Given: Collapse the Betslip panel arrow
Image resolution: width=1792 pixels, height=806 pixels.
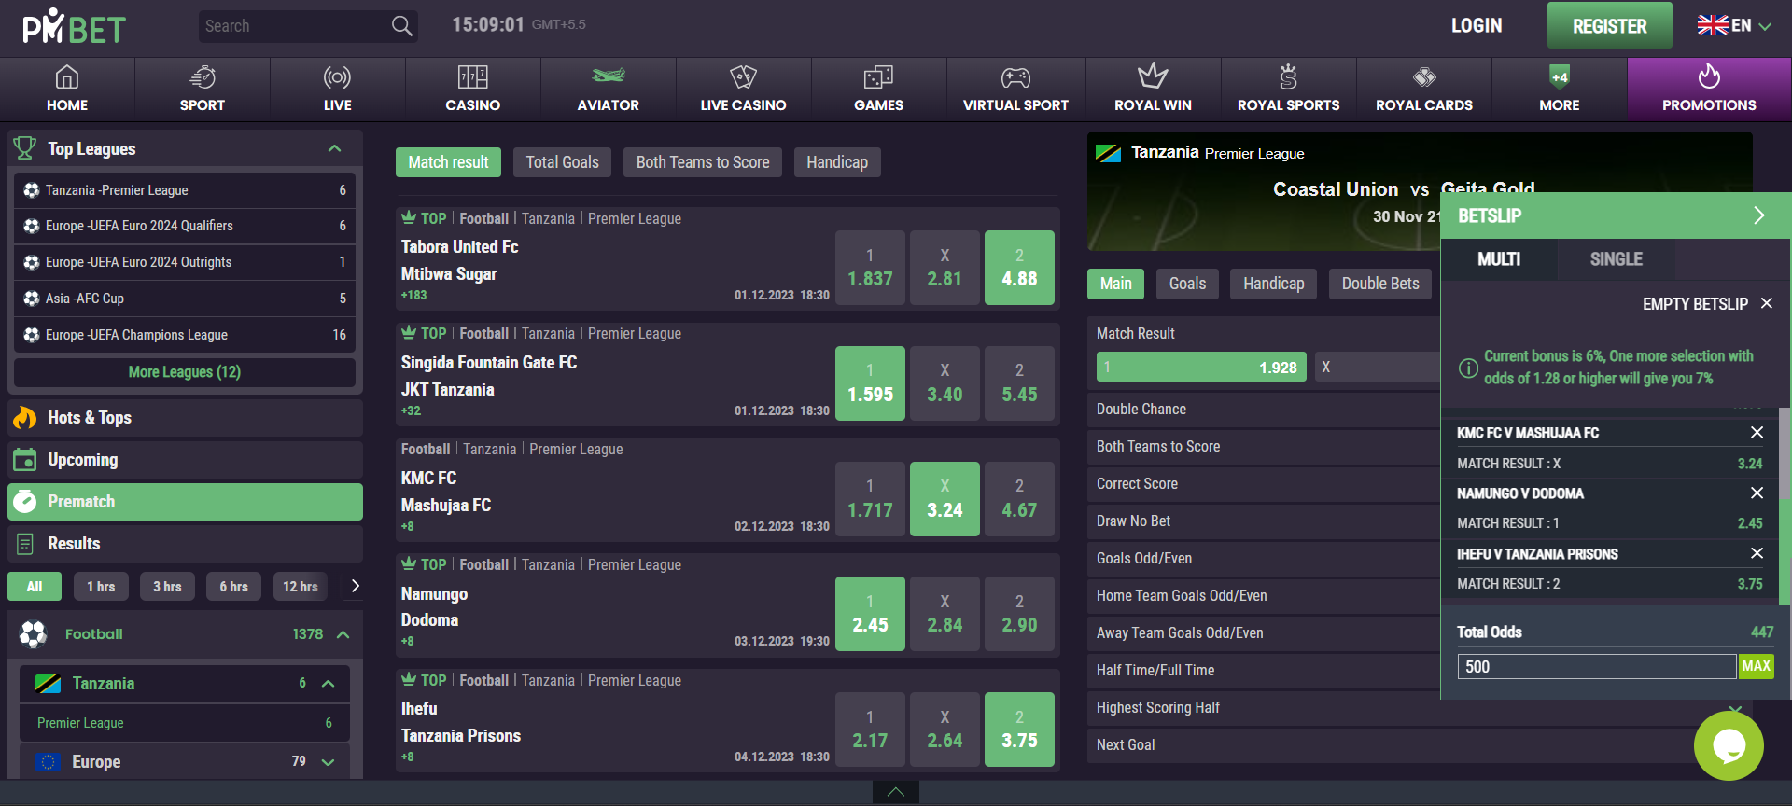Looking at the screenshot, I should click(1758, 215).
